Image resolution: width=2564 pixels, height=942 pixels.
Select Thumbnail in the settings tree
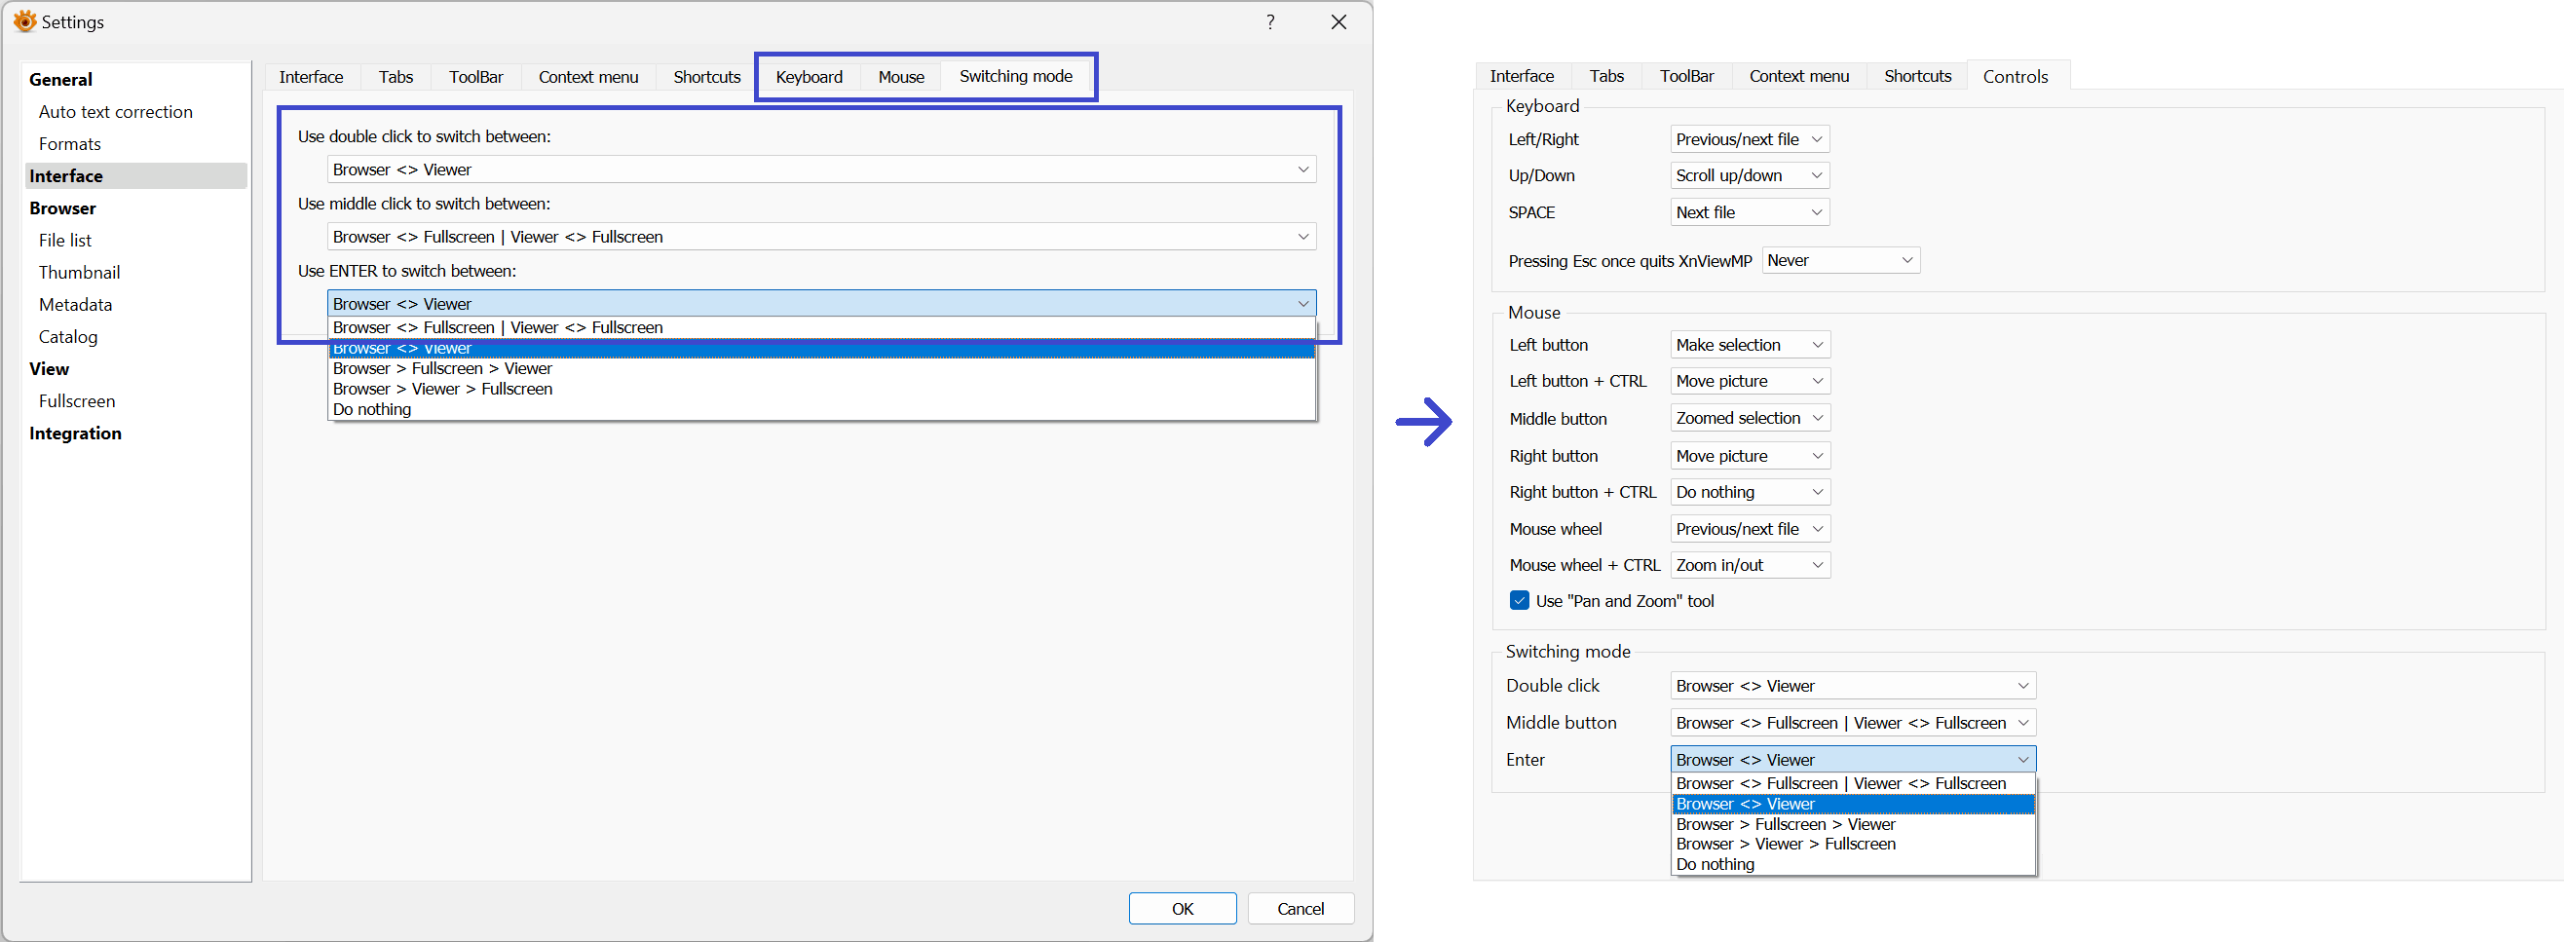(x=80, y=272)
